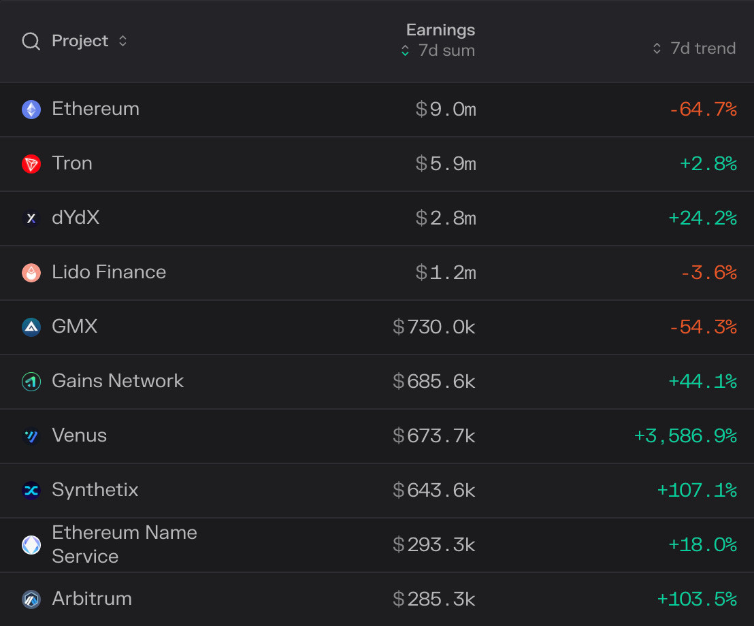This screenshot has height=626, width=754.
Task: Sort table by Project column arrows
Action: pos(122,42)
